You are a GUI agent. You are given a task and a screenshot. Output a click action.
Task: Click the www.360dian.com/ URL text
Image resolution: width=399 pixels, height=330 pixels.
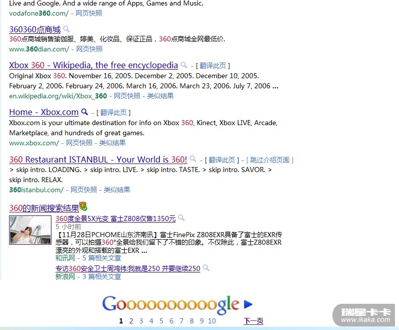click(x=39, y=49)
